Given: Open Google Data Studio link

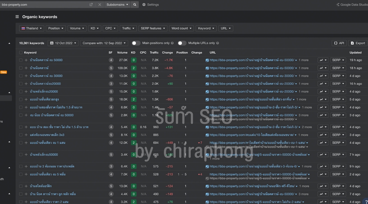Looking at the screenshot, I should pos(352,5).
